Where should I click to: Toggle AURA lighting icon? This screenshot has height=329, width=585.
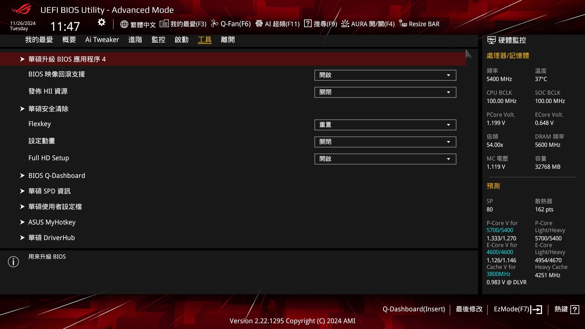(x=345, y=23)
